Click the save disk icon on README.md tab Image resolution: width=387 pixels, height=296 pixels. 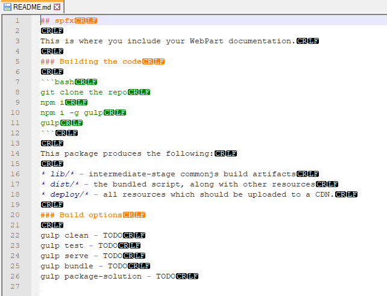7,7
